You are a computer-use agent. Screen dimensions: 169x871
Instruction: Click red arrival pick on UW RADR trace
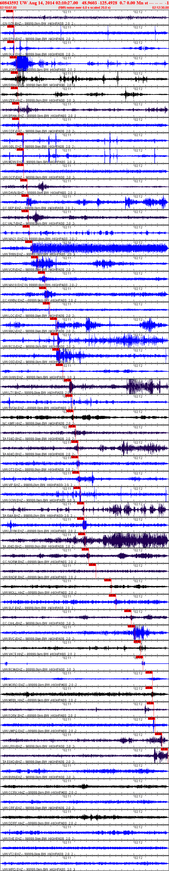pos(92,565)
